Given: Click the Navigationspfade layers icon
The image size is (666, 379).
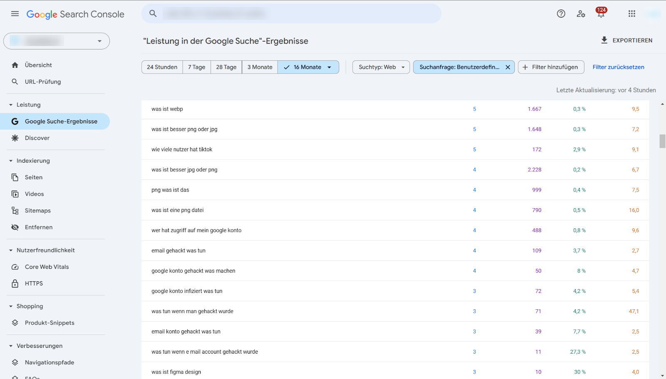Looking at the screenshot, I should tap(15, 362).
